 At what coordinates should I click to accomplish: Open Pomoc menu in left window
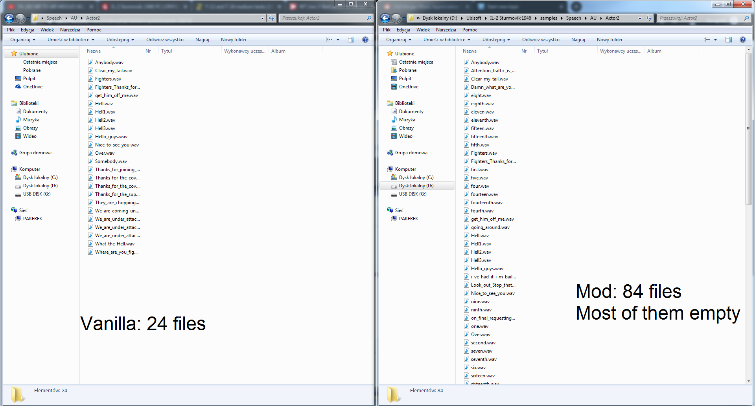[94, 30]
